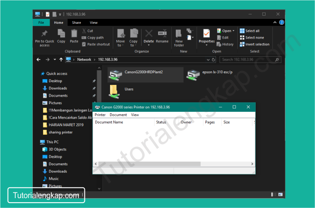Image resolution: width=315 pixels, height=208 pixels.
Task: Open the File tab
Action: click(x=41, y=22)
